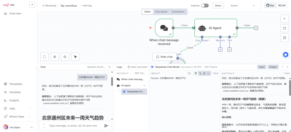
Task: Click the side panel layout icon on canvas
Action: tap(284, 38)
